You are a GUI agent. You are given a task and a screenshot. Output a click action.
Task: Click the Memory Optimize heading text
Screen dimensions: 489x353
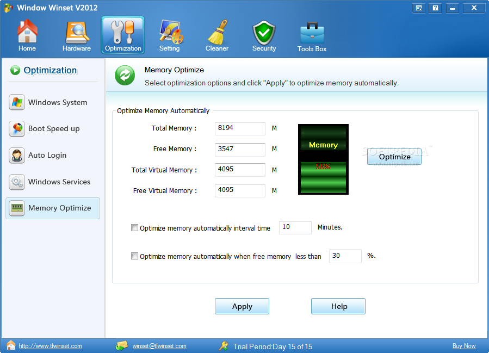pyautogui.click(x=174, y=70)
